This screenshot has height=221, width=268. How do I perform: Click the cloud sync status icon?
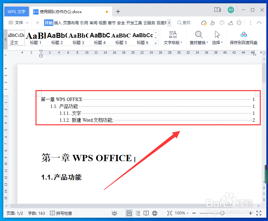click(x=204, y=23)
